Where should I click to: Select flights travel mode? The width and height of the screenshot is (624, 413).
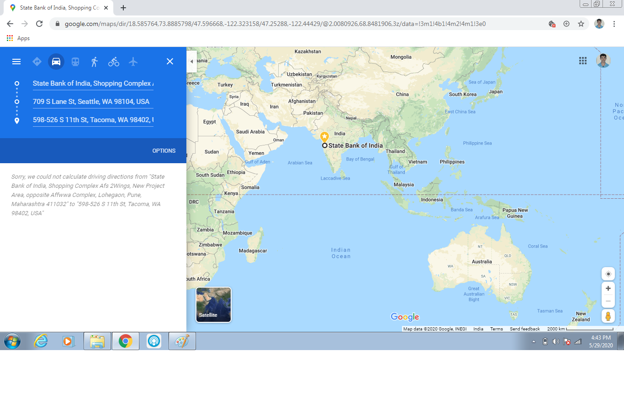[x=133, y=62]
